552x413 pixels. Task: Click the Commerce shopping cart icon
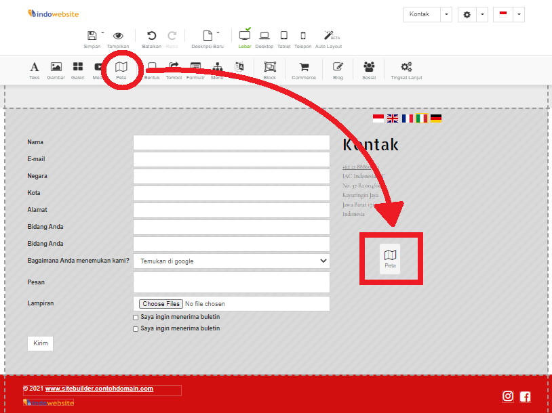[304, 69]
